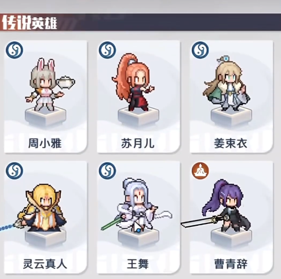Select the purple-haired 曹青辞 swordswoman sprite
281x279 pixels.
(216, 205)
